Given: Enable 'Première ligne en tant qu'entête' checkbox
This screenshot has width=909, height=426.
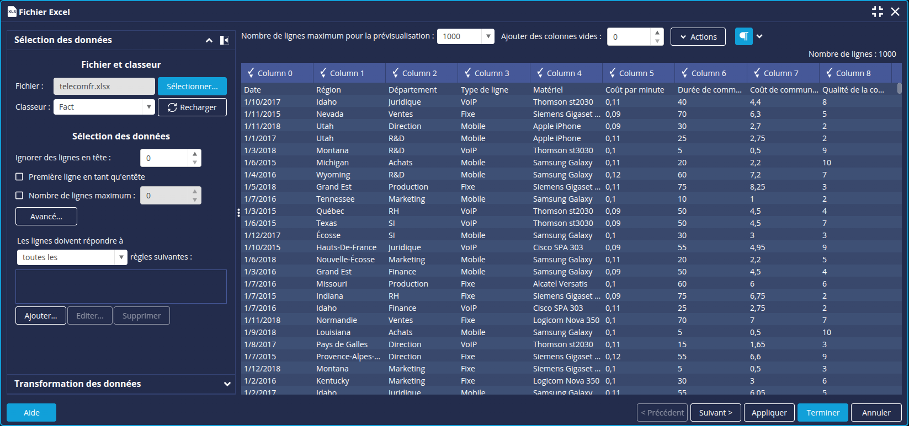Looking at the screenshot, I should (x=19, y=177).
